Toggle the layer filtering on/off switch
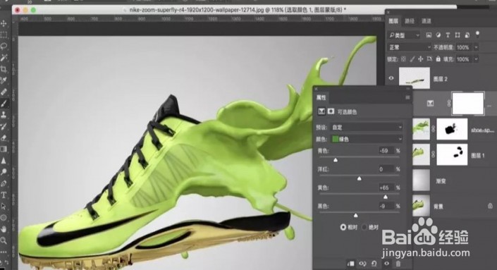 tap(478, 35)
